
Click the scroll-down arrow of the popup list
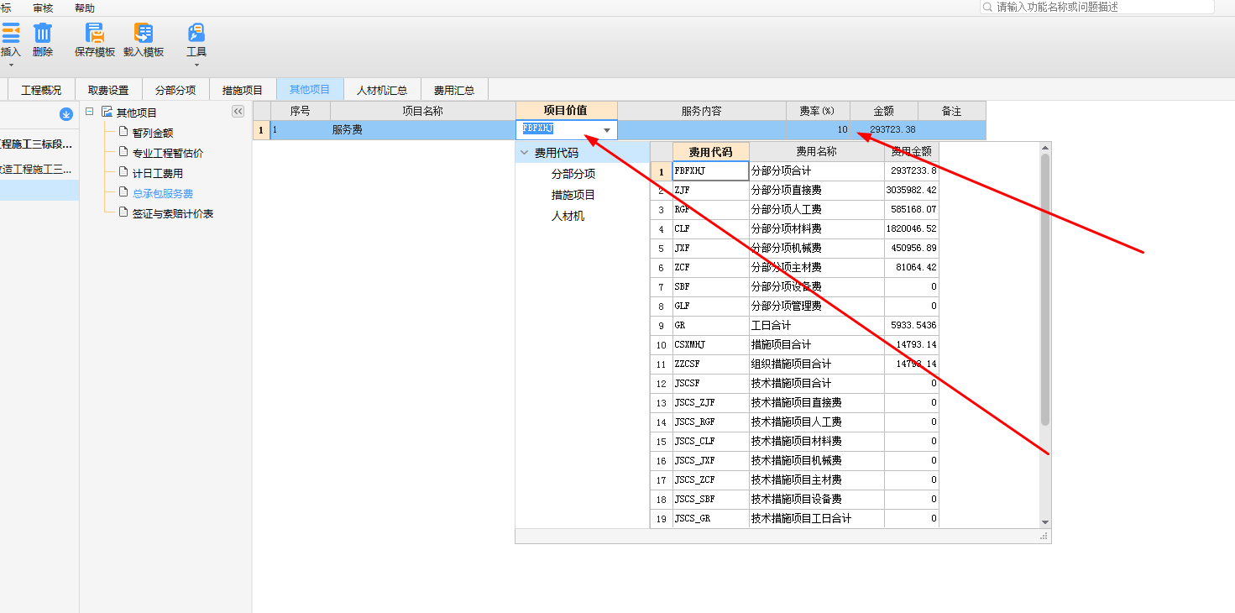[x=1045, y=522]
